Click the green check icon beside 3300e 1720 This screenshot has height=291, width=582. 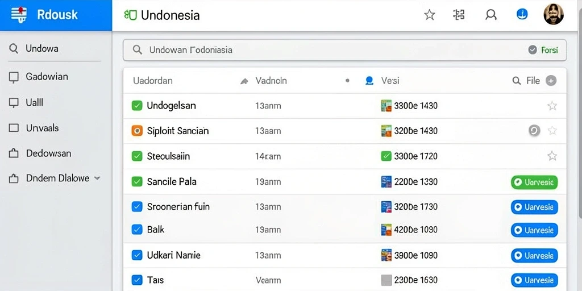[x=386, y=156]
